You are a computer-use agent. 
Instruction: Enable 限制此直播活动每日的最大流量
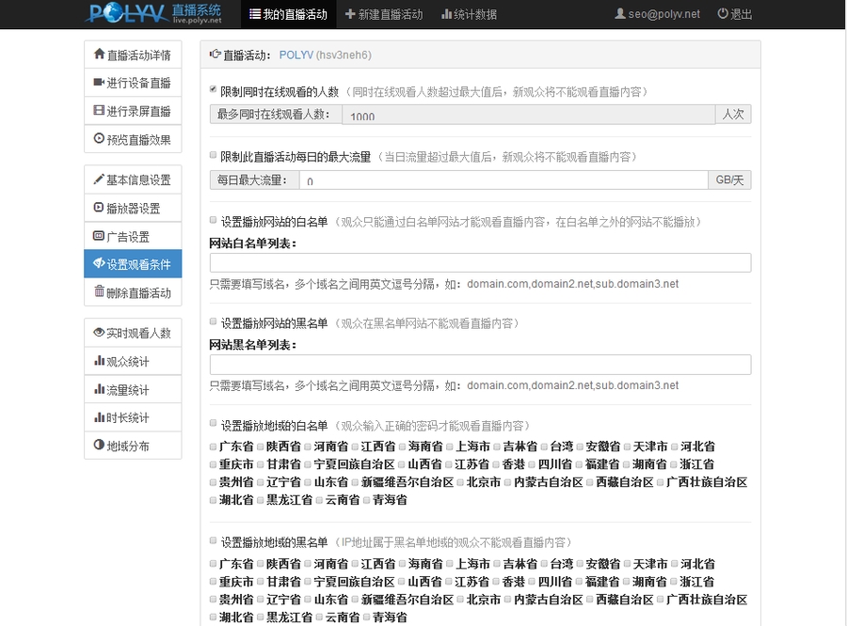click(211, 155)
